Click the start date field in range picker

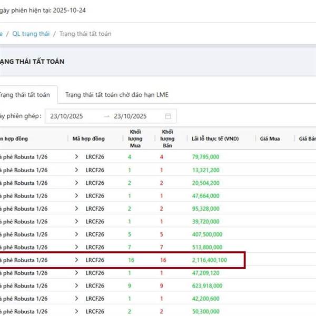point(66,116)
